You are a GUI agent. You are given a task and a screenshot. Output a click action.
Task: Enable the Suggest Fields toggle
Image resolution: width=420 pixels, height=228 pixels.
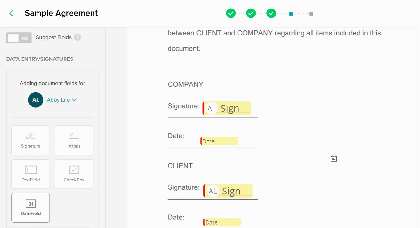[x=19, y=38]
